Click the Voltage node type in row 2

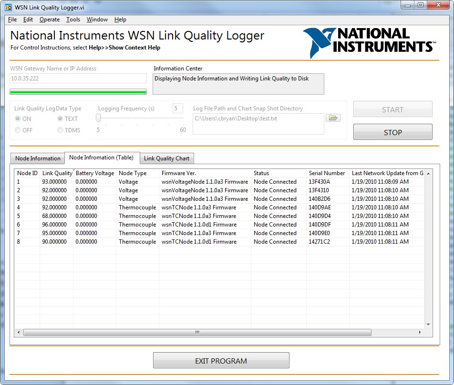tap(128, 190)
